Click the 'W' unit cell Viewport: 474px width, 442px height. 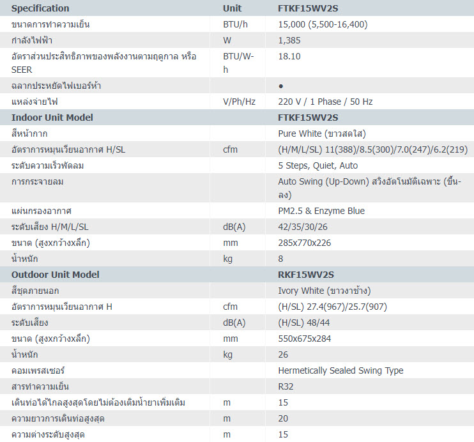pyautogui.click(x=227, y=40)
